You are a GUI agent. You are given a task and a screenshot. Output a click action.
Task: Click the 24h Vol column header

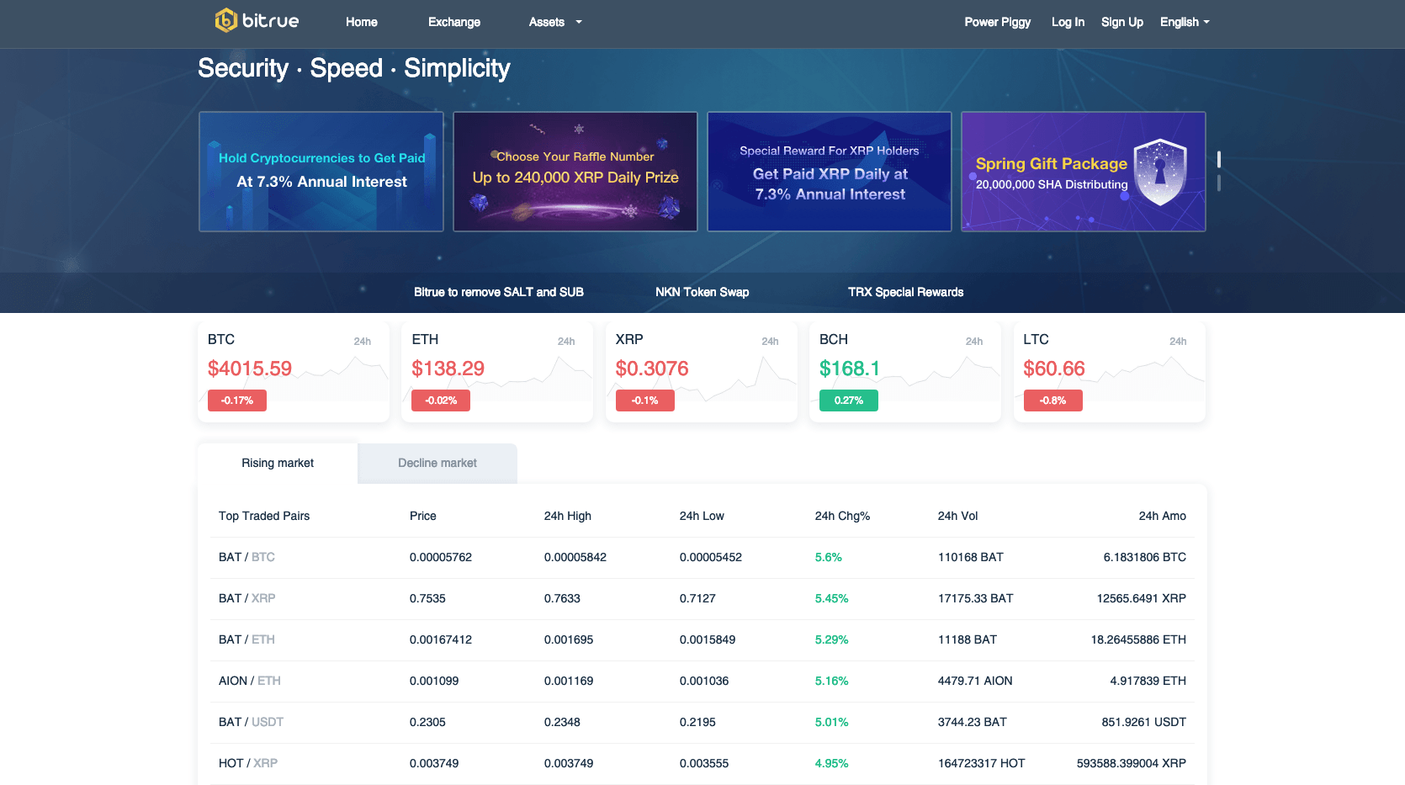[957, 516]
